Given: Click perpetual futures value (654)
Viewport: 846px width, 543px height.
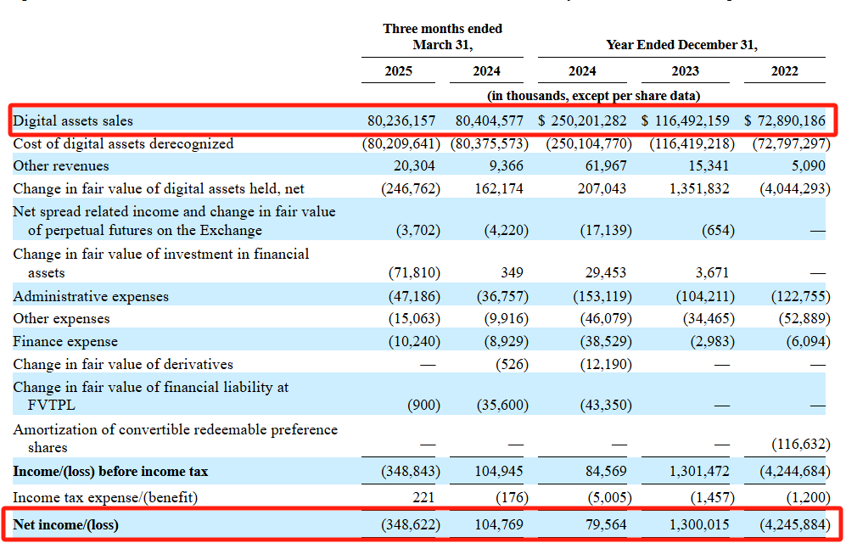Looking at the screenshot, I should [x=718, y=230].
